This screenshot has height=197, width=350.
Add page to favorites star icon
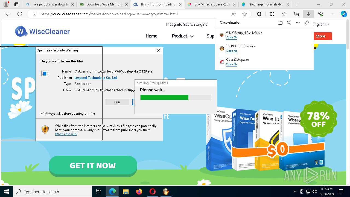coord(244,14)
